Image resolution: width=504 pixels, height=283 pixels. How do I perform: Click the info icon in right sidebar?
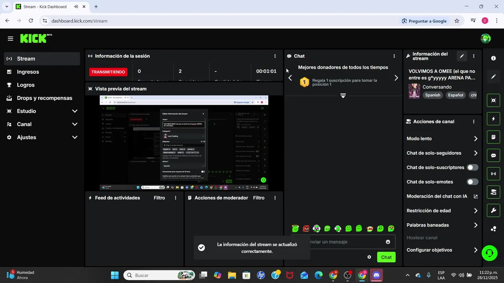[x=493, y=58]
